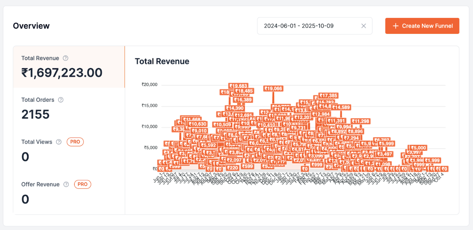This screenshot has height=230, width=473.
Task: Click the ₹19,683 data label on chart
Action: 238,86
